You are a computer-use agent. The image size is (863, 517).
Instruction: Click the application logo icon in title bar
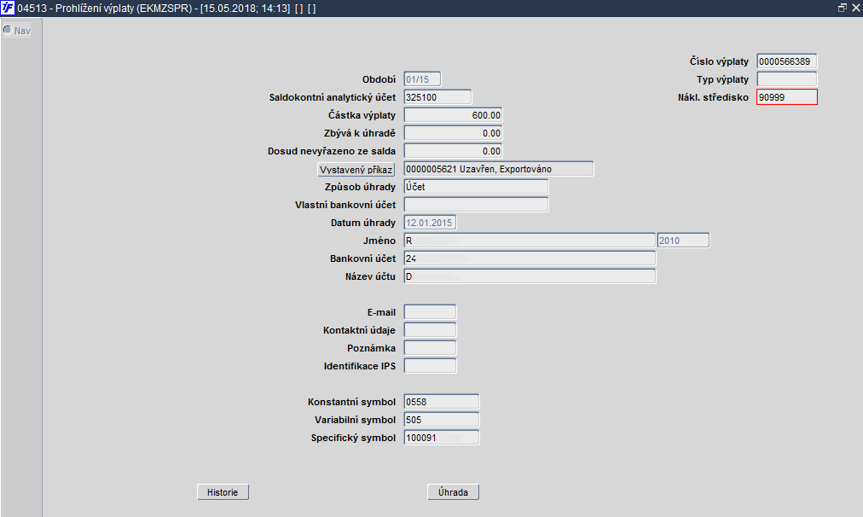tap(8, 9)
